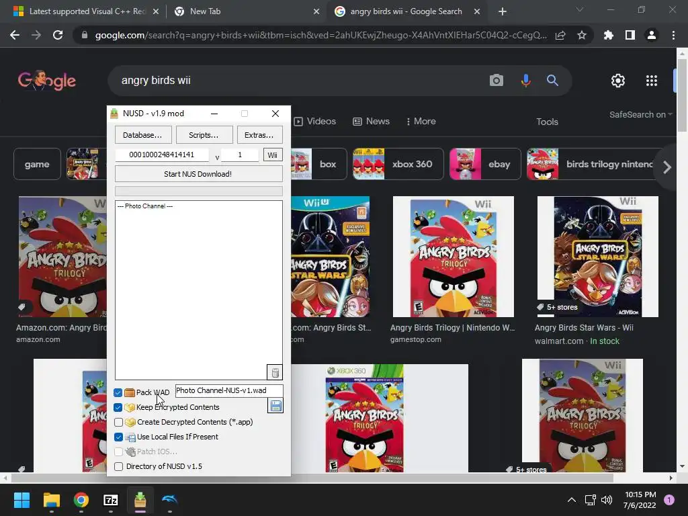
Task: Open the Scripts... menu in NUSD
Action: 204,134
